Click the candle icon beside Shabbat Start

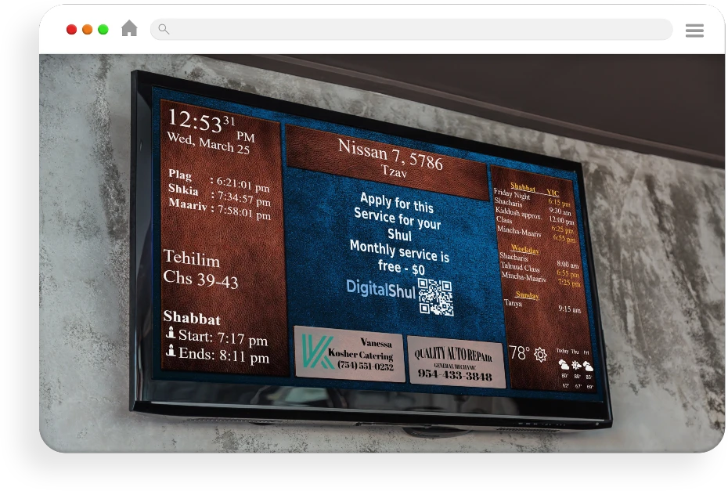point(171,332)
